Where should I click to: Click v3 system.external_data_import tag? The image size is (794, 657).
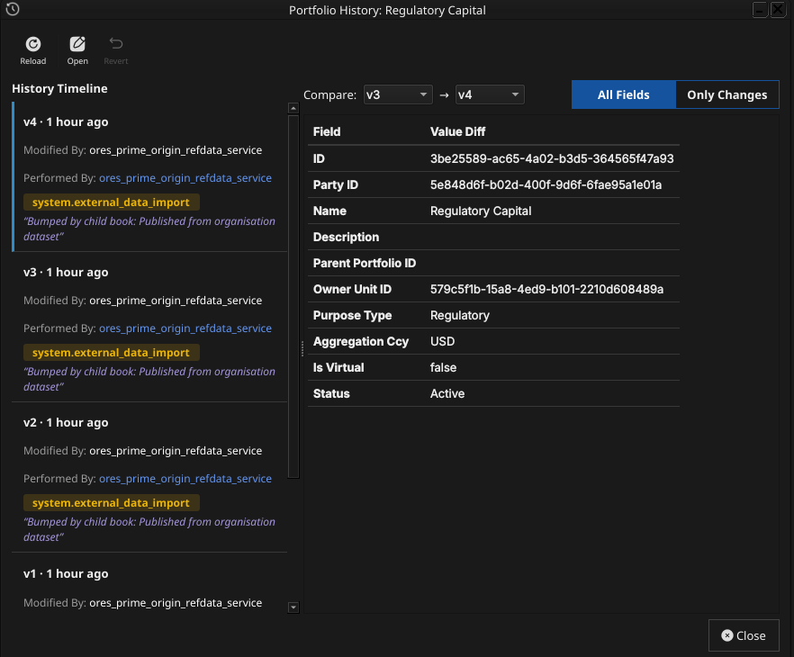pos(112,352)
